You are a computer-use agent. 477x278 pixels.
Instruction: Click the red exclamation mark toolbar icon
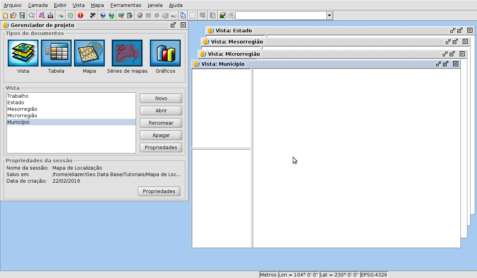(80, 15)
